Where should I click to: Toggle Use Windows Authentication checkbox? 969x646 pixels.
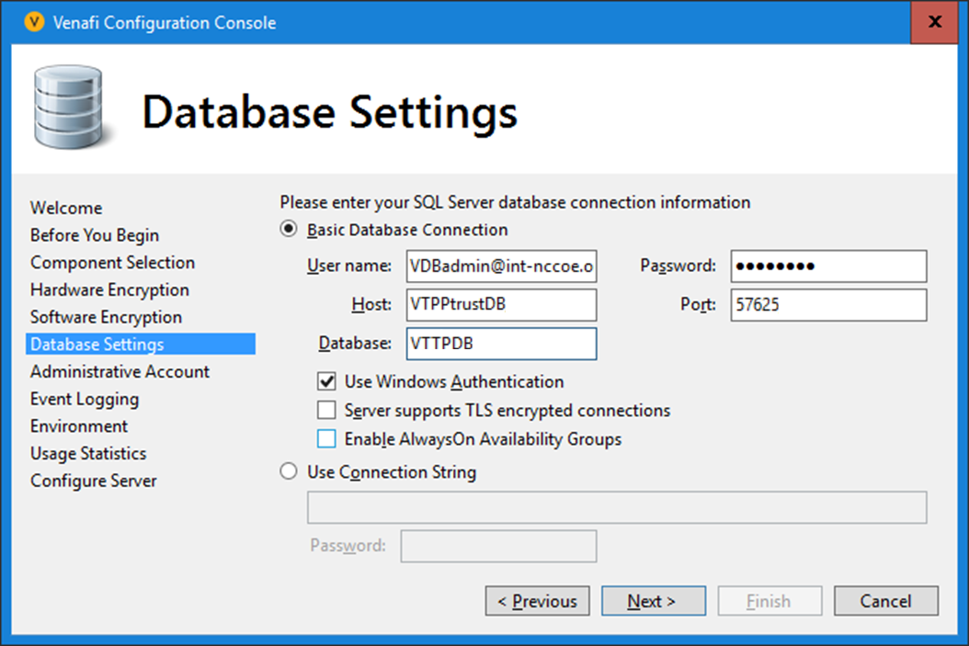(326, 381)
